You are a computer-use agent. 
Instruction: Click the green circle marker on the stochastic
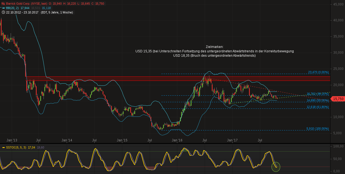pos(275,166)
